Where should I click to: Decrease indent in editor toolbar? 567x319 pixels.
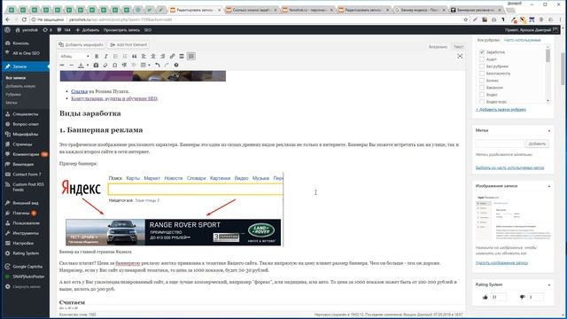coord(124,65)
